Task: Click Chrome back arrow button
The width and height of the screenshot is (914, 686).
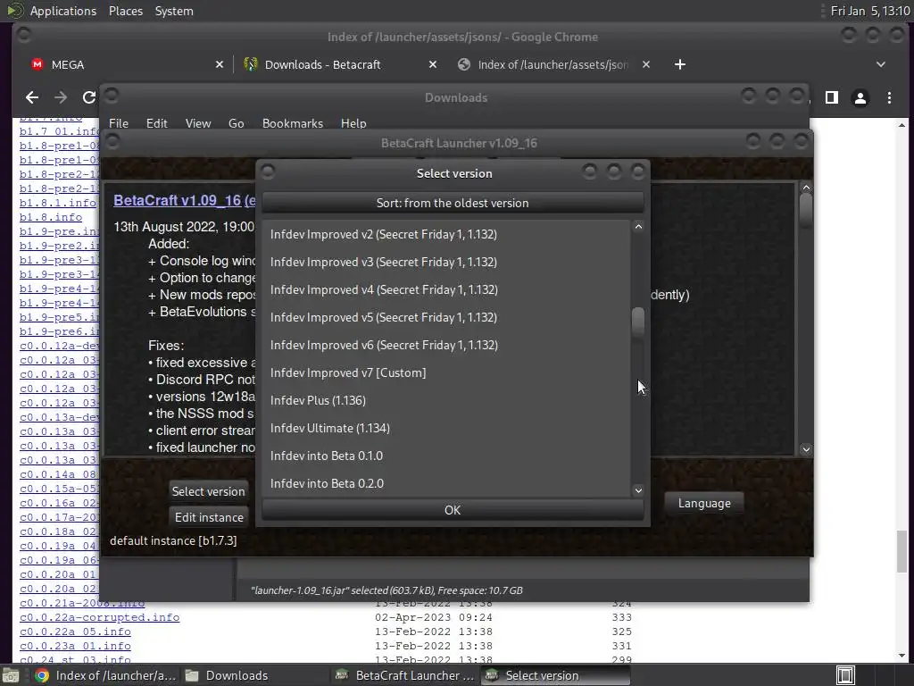Action: click(x=32, y=97)
